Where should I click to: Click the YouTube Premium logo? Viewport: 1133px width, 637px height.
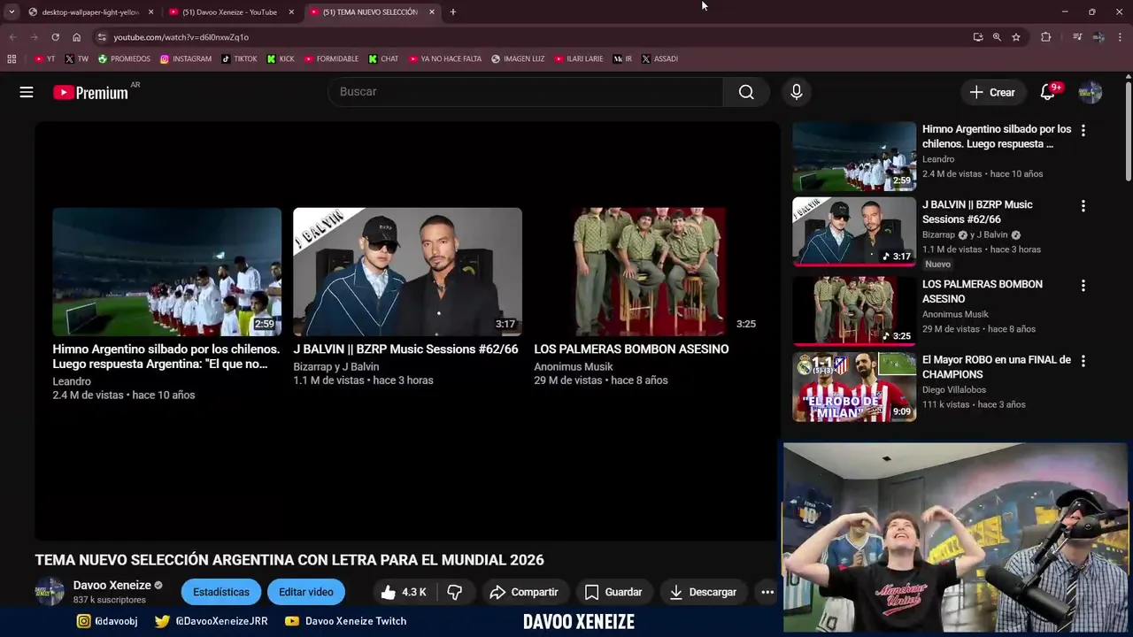91,92
